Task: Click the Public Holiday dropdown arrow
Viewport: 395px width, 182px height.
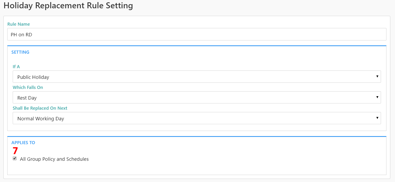Action: click(x=377, y=77)
